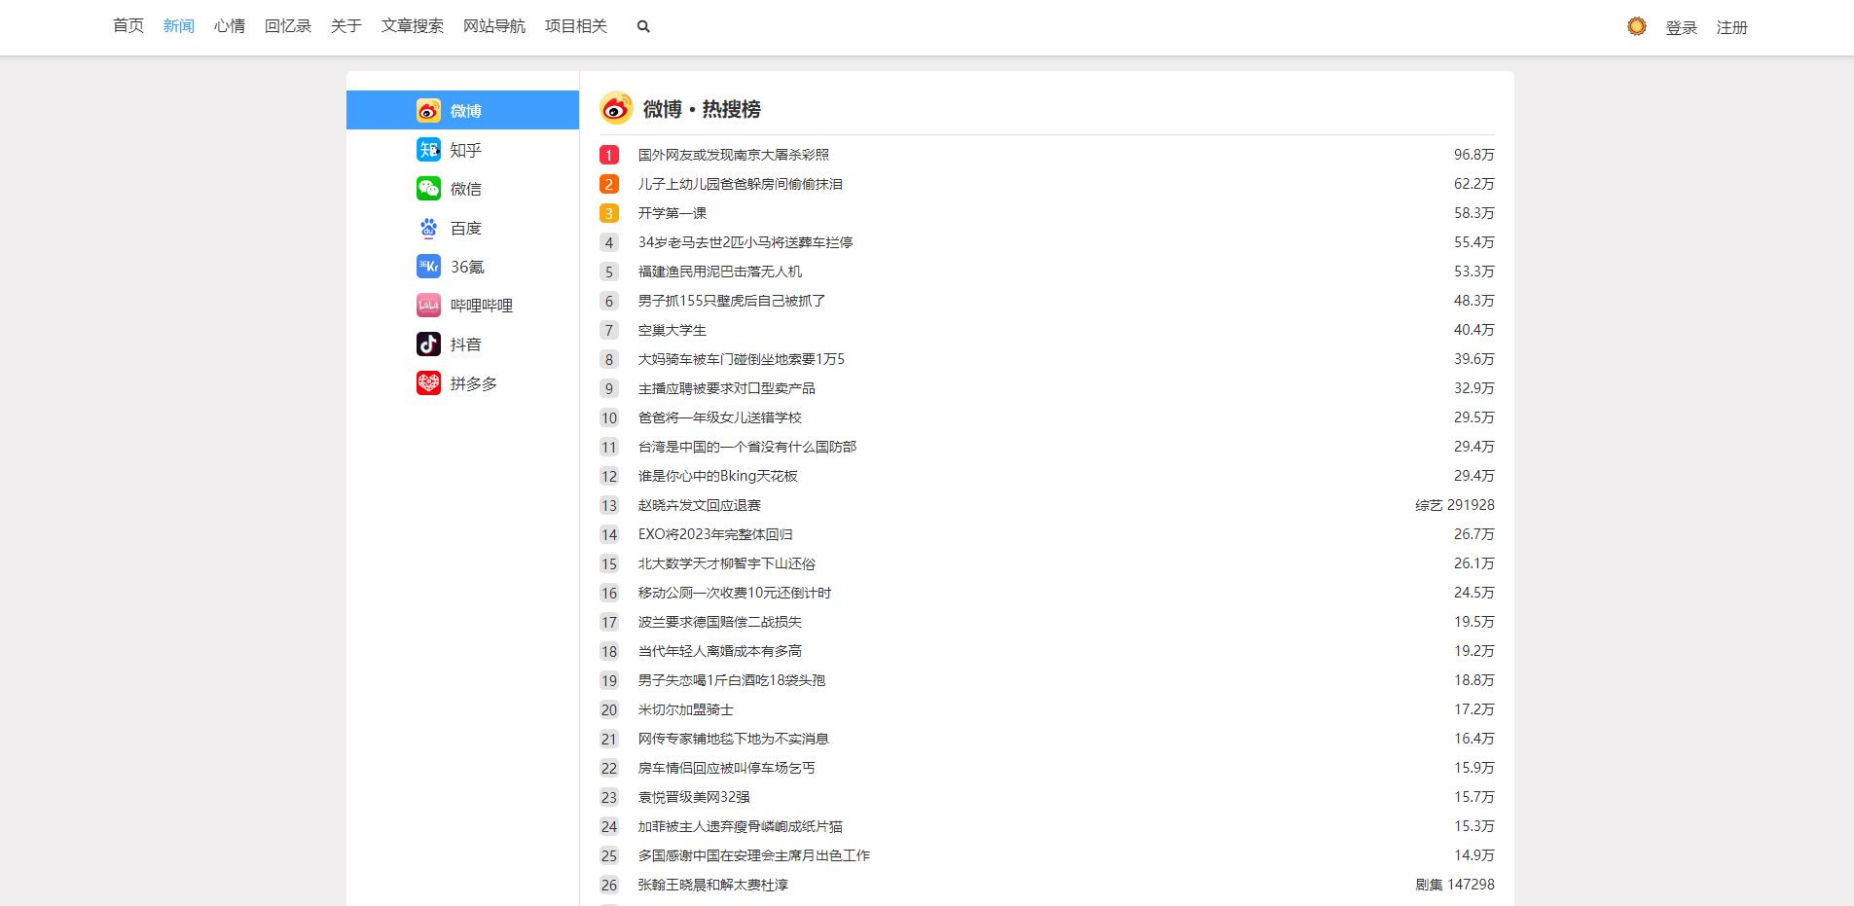Click the Baidu paw icon
Screen dimensions: 1854x906
pyautogui.click(x=428, y=228)
